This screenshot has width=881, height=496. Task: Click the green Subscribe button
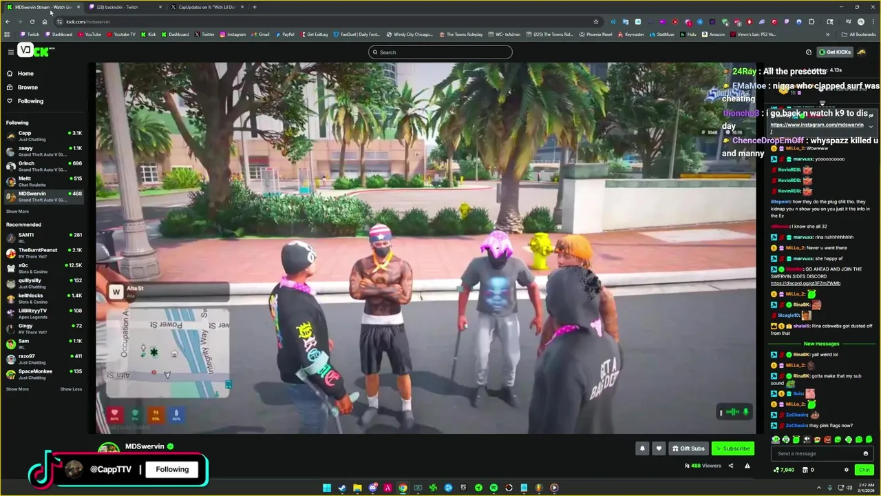coord(732,448)
